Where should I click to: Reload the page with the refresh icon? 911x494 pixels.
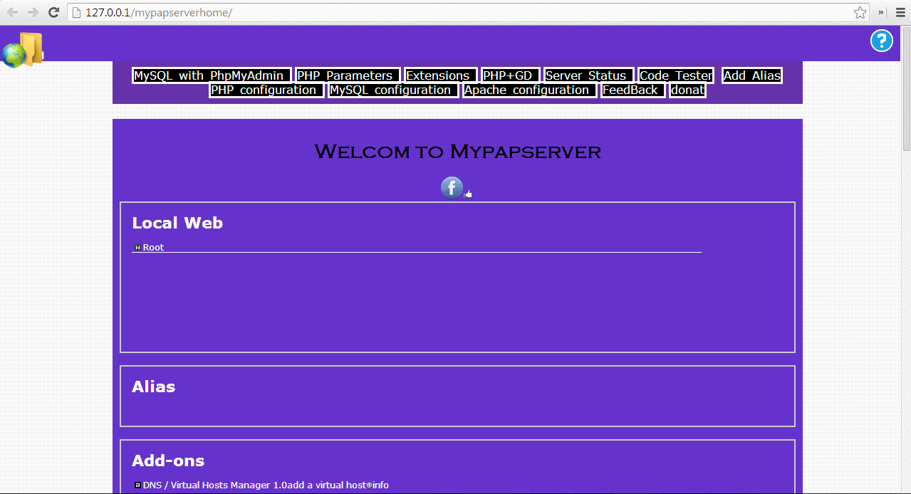pyautogui.click(x=53, y=13)
